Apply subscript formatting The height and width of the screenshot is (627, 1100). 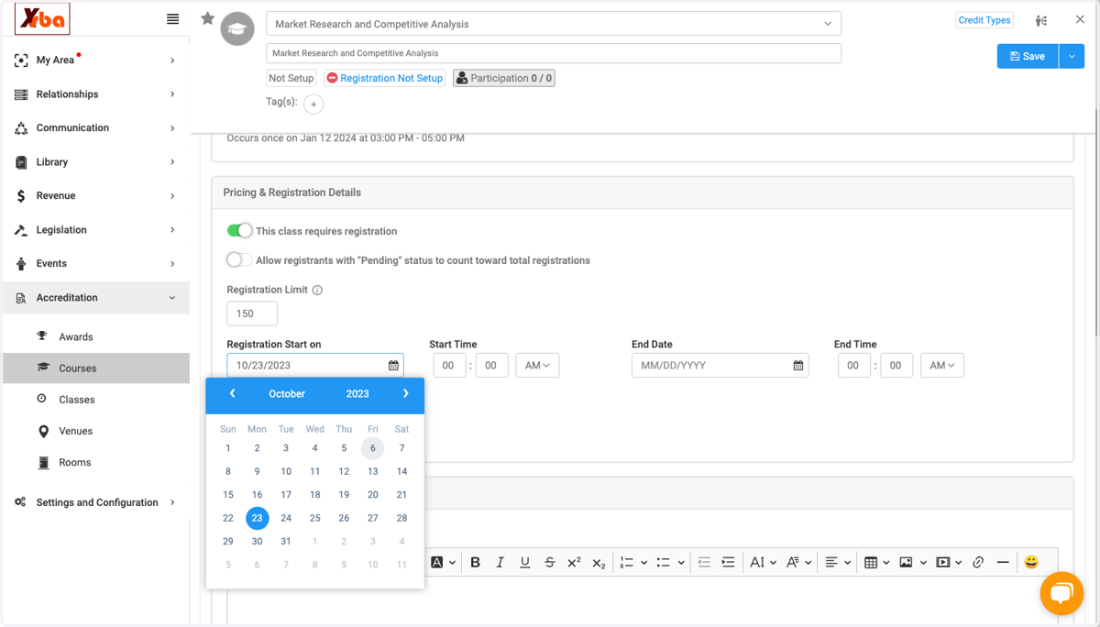tap(599, 562)
